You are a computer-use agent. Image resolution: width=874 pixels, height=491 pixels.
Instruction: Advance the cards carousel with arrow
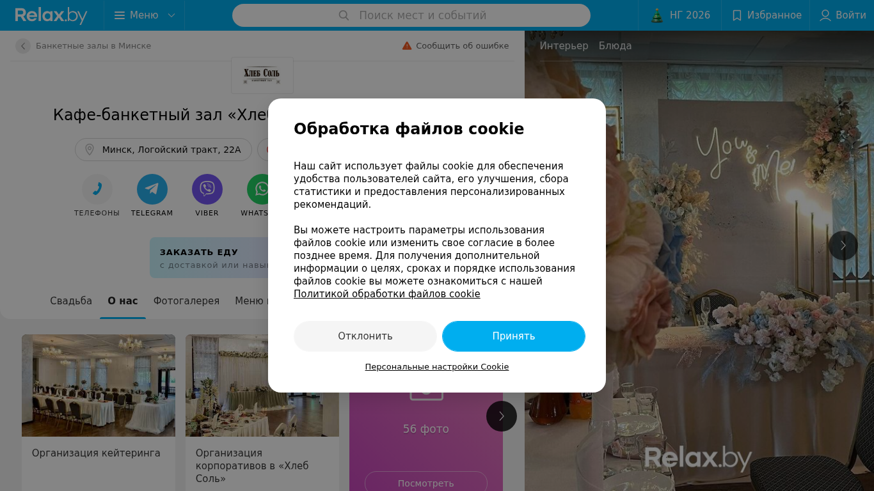(502, 416)
